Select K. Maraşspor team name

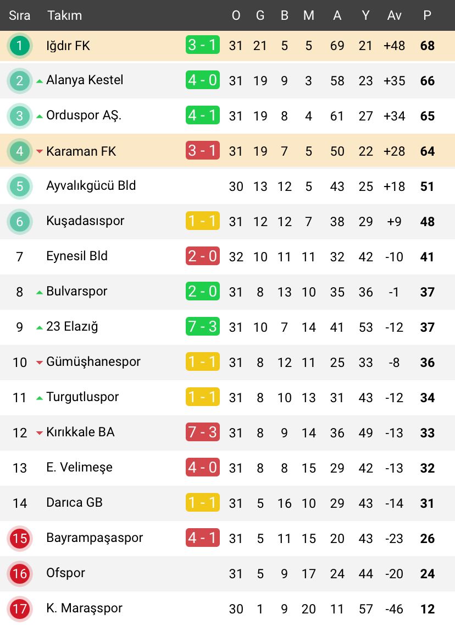(84, 608)
